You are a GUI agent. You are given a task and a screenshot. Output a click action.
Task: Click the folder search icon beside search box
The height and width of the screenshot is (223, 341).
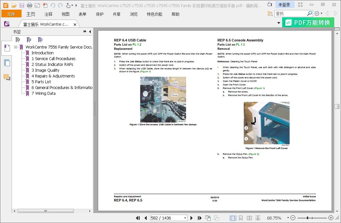click(270, 14)
